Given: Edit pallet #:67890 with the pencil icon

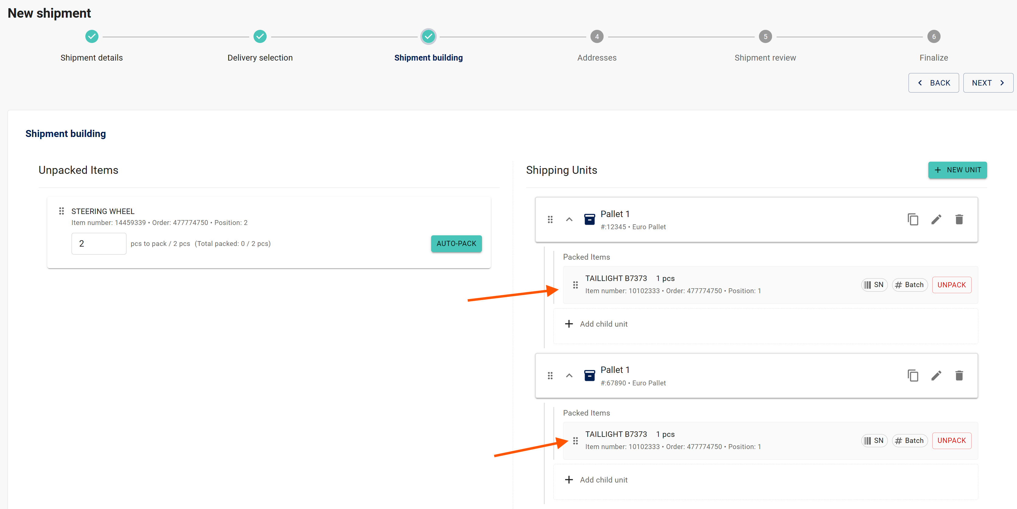Looking at the screenshot, I should click(936, 375).
